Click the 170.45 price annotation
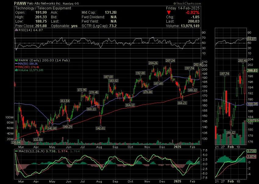The width and height of the screenshot is (259, 184). [x=94, y=92]
